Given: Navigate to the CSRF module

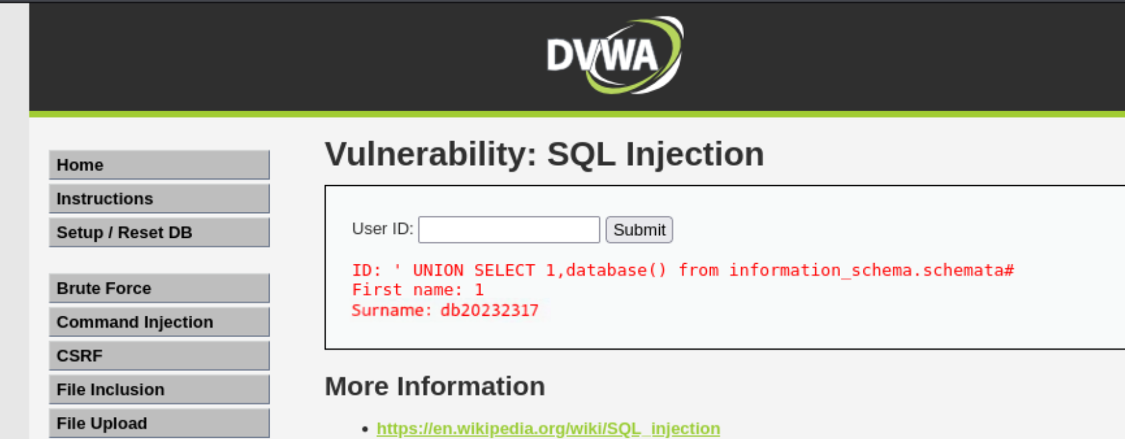Looking at the screenshot, I should pyautogui.click(x=159, y=356).
